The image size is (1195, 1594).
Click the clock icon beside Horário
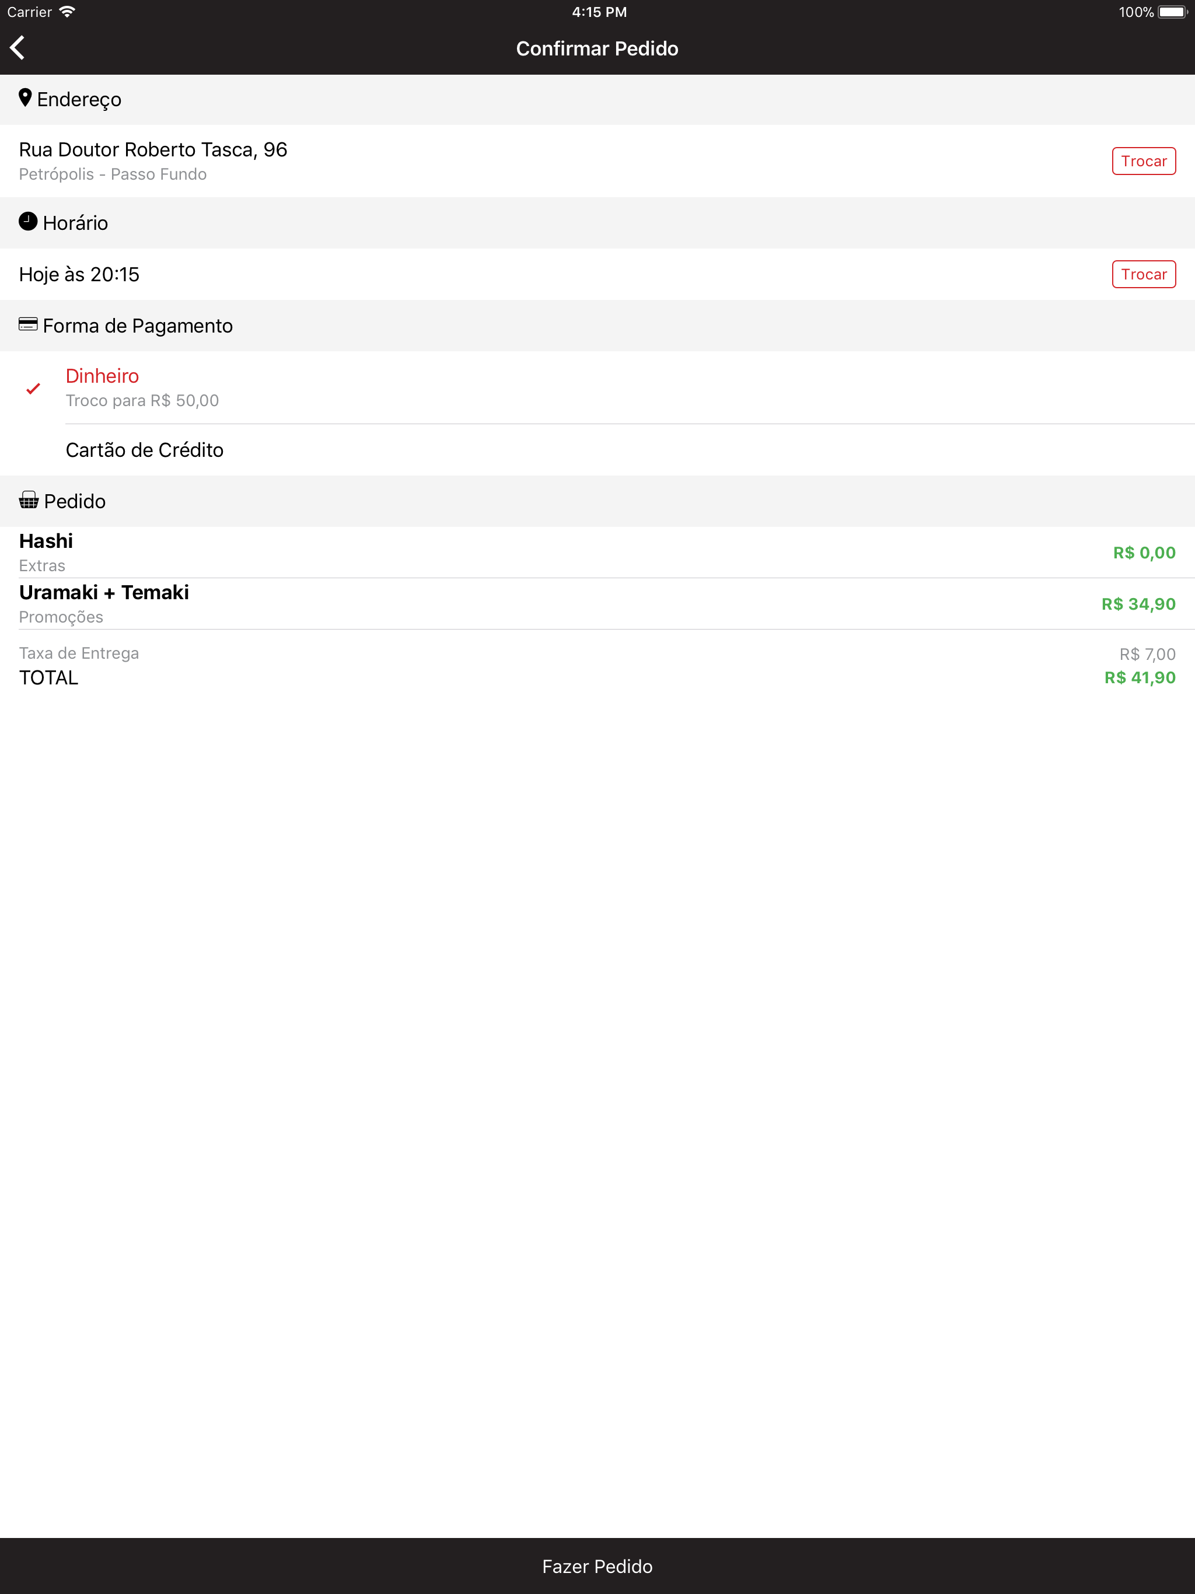pyautogui.click(x=28, y=221)
